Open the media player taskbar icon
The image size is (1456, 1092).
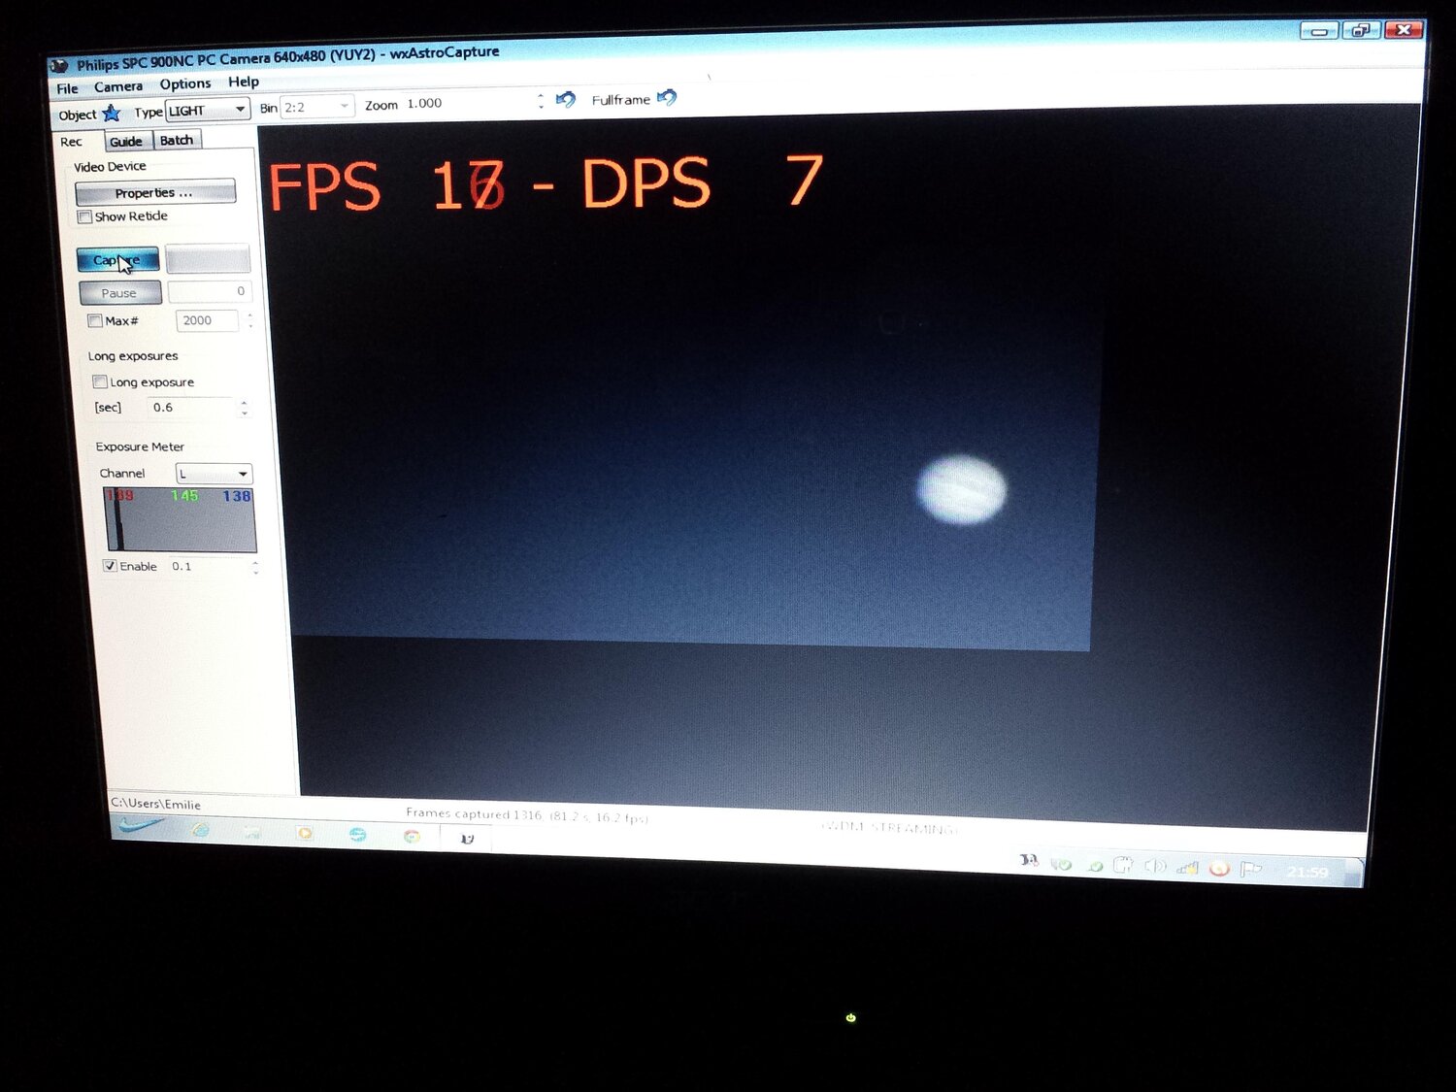coord(305,833)
